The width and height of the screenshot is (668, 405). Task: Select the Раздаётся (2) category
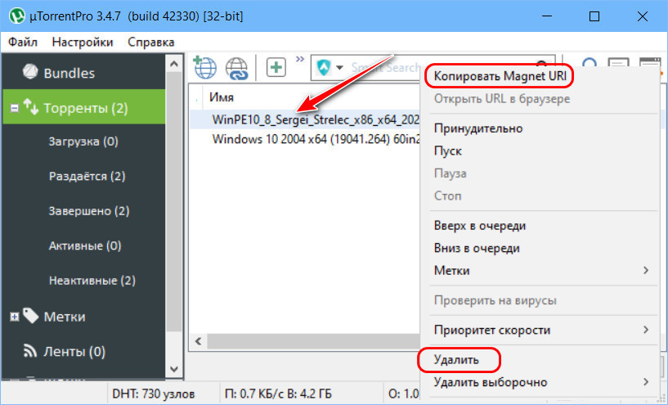tap(88, 176)
